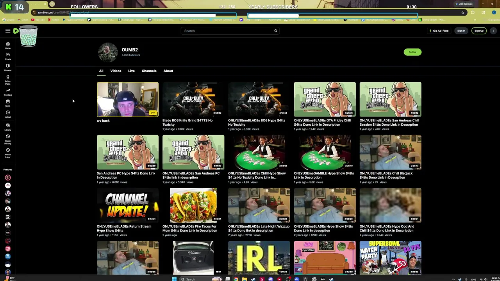Open Trending in the sidebar
This screenshot has height=281, width=500.
[7, 92]
